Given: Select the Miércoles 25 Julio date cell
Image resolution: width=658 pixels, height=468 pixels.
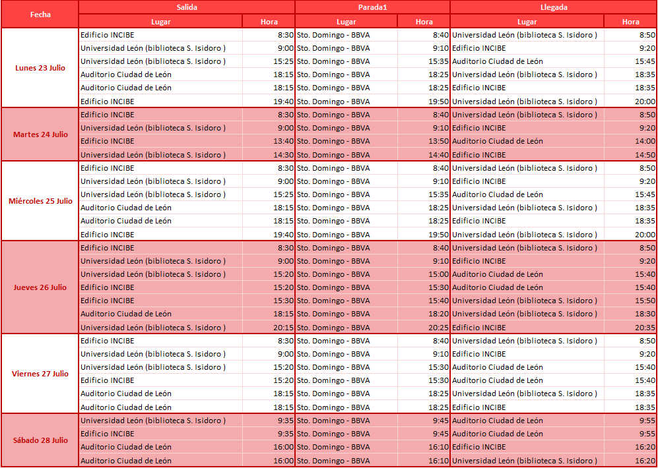Looking at the screenshot, I should click(x=40, y=201).
